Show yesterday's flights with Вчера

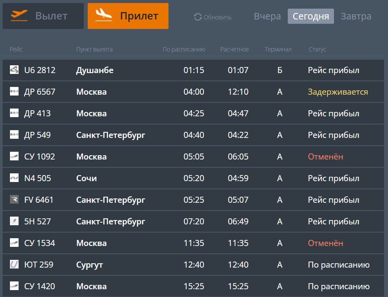click(267, 16)
